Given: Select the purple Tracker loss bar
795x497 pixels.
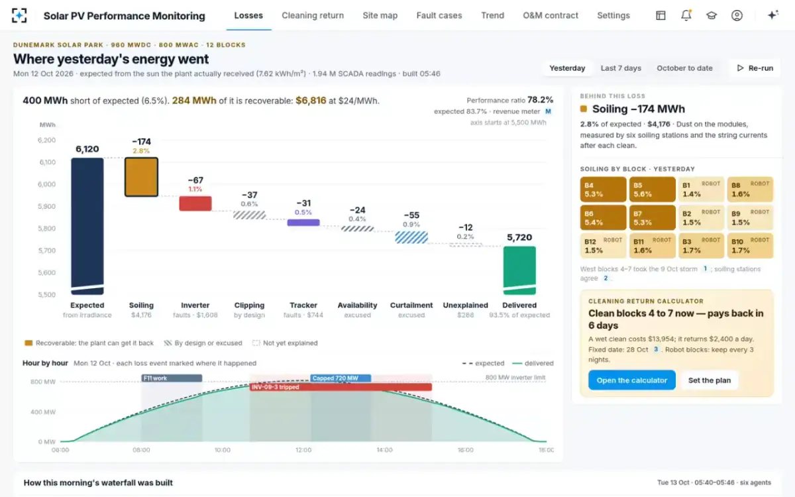Looking at the screenshot, I should (x=303, y=223).
